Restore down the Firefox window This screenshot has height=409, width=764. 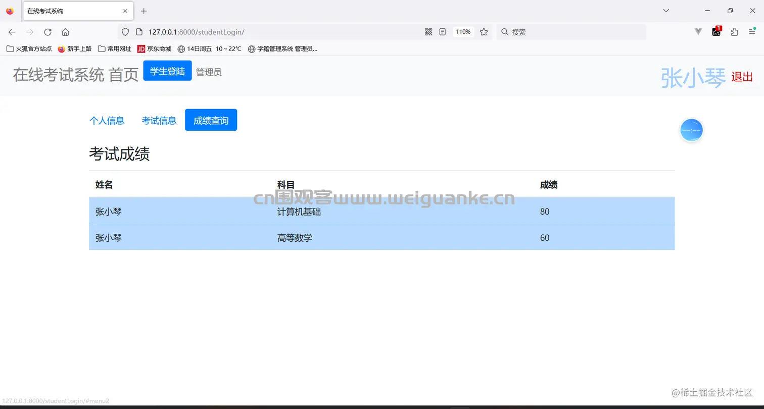click(x=730, y=11)
